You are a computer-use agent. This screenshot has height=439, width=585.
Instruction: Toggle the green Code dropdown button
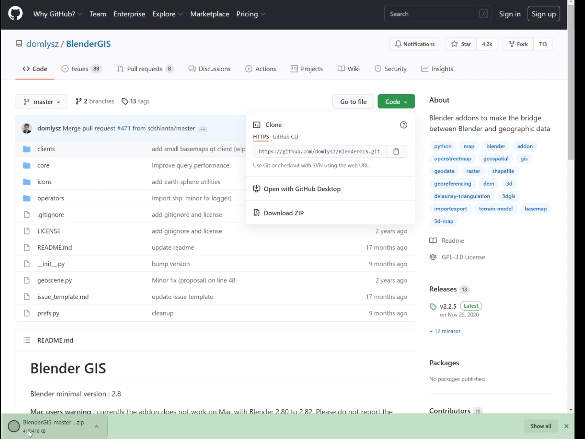click(x=396, y=101)
